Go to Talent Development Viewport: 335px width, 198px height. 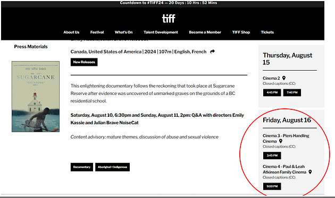coord(161,32)
